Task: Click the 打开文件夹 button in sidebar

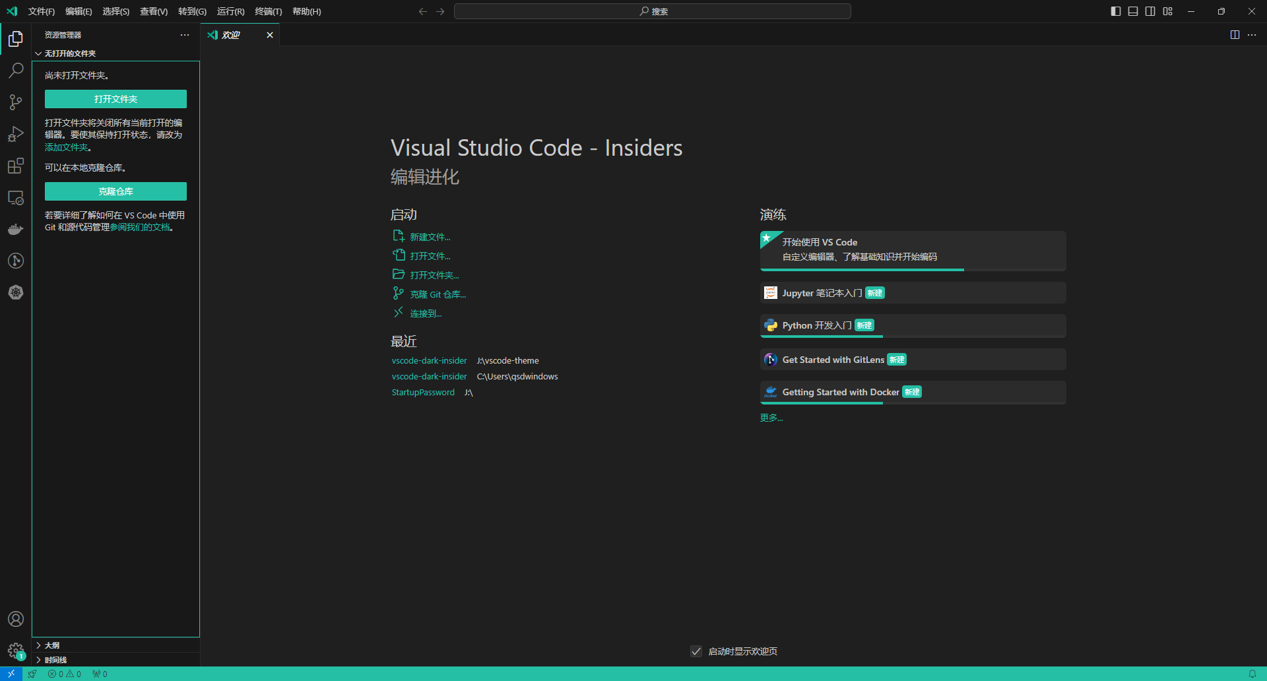Action: tap(115, 99)
